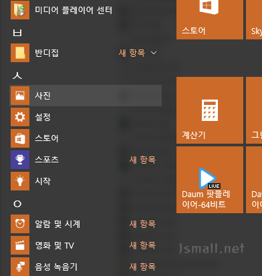The height and width of the screenshot is (276, 262).
Task: Open the 스포츠 trophy icon
Action: coord(20,160)
